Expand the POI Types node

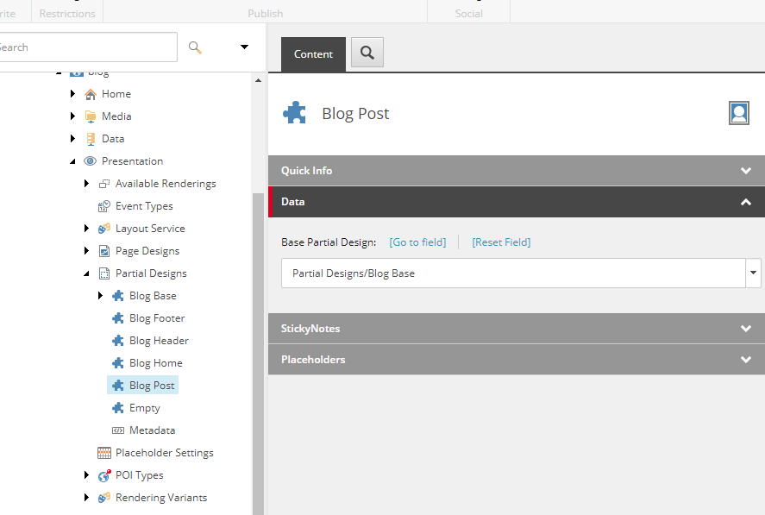pos(86,475)
